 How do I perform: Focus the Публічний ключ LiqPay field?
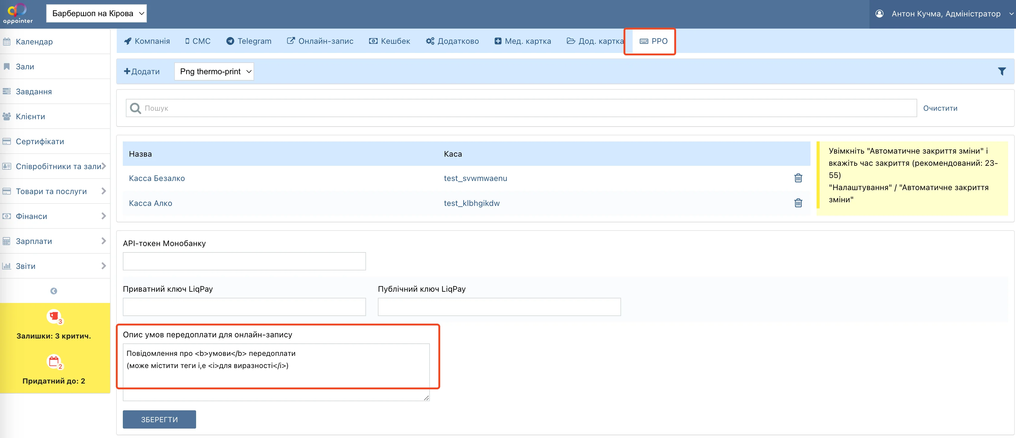[x=499, y=307]
